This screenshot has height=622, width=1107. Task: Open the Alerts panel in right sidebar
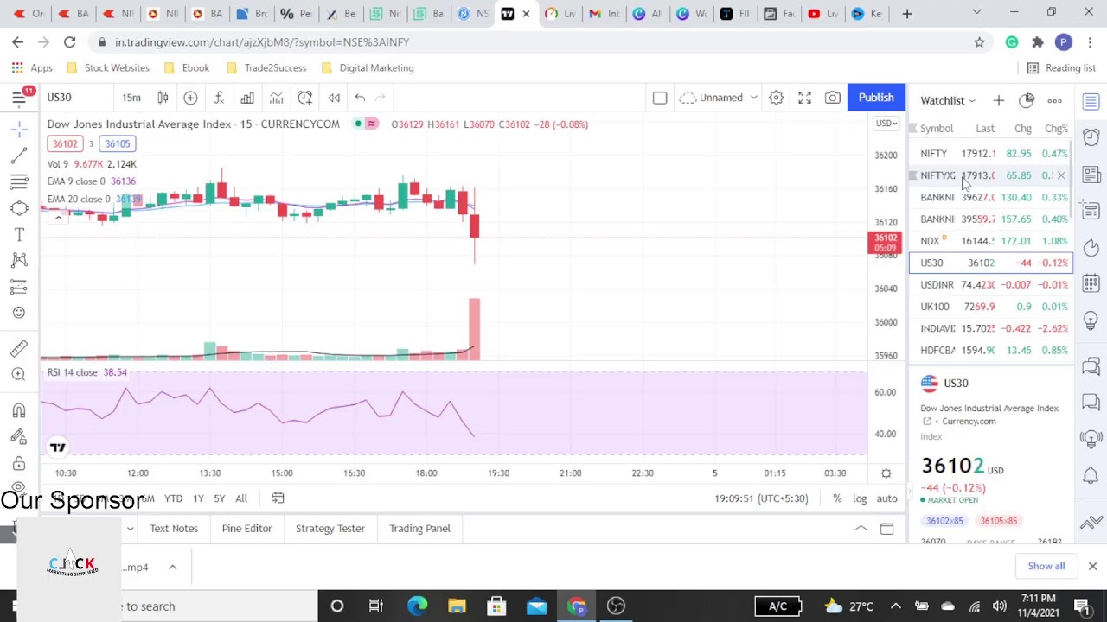click(x=1091, y=138)
